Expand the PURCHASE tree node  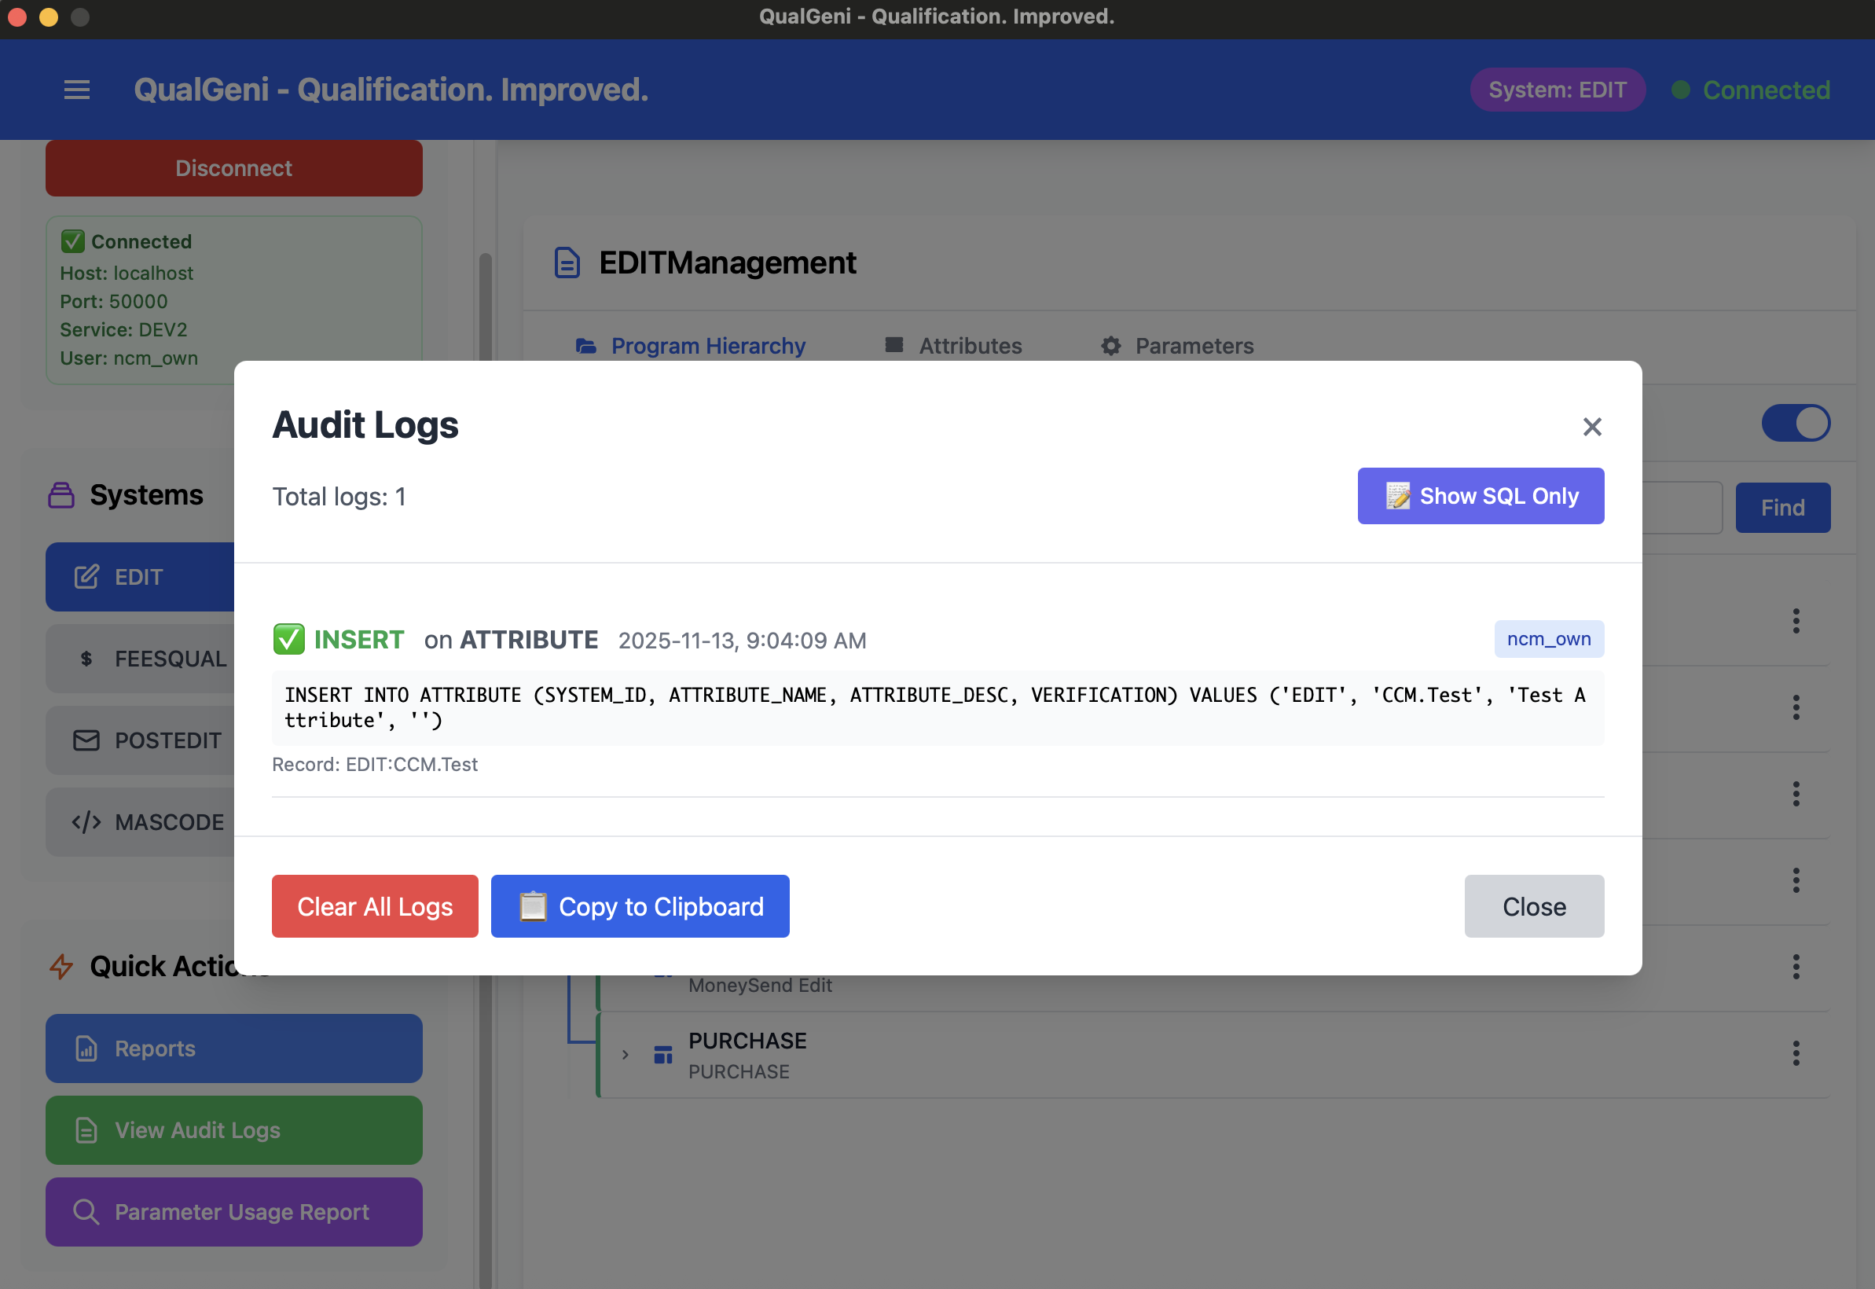(625, 1054)
